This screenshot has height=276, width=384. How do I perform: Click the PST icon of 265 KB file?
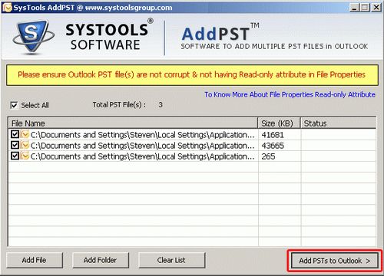pyautogui.click(x=25, y=156)
